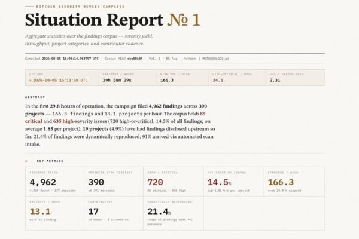The width and height of the screenshot is (359, 239).
Task: Click the Corpus HEAD commit hash
Action: click(x=135, y=59)
